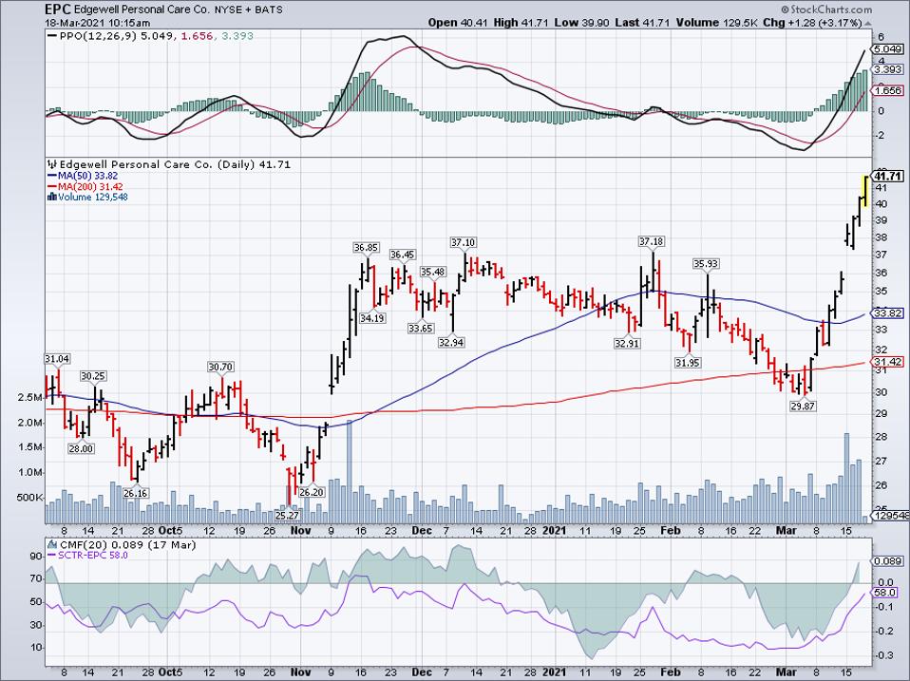
Task: Click the Volume 129.5K header value
Action: click(x=715, y=23)
